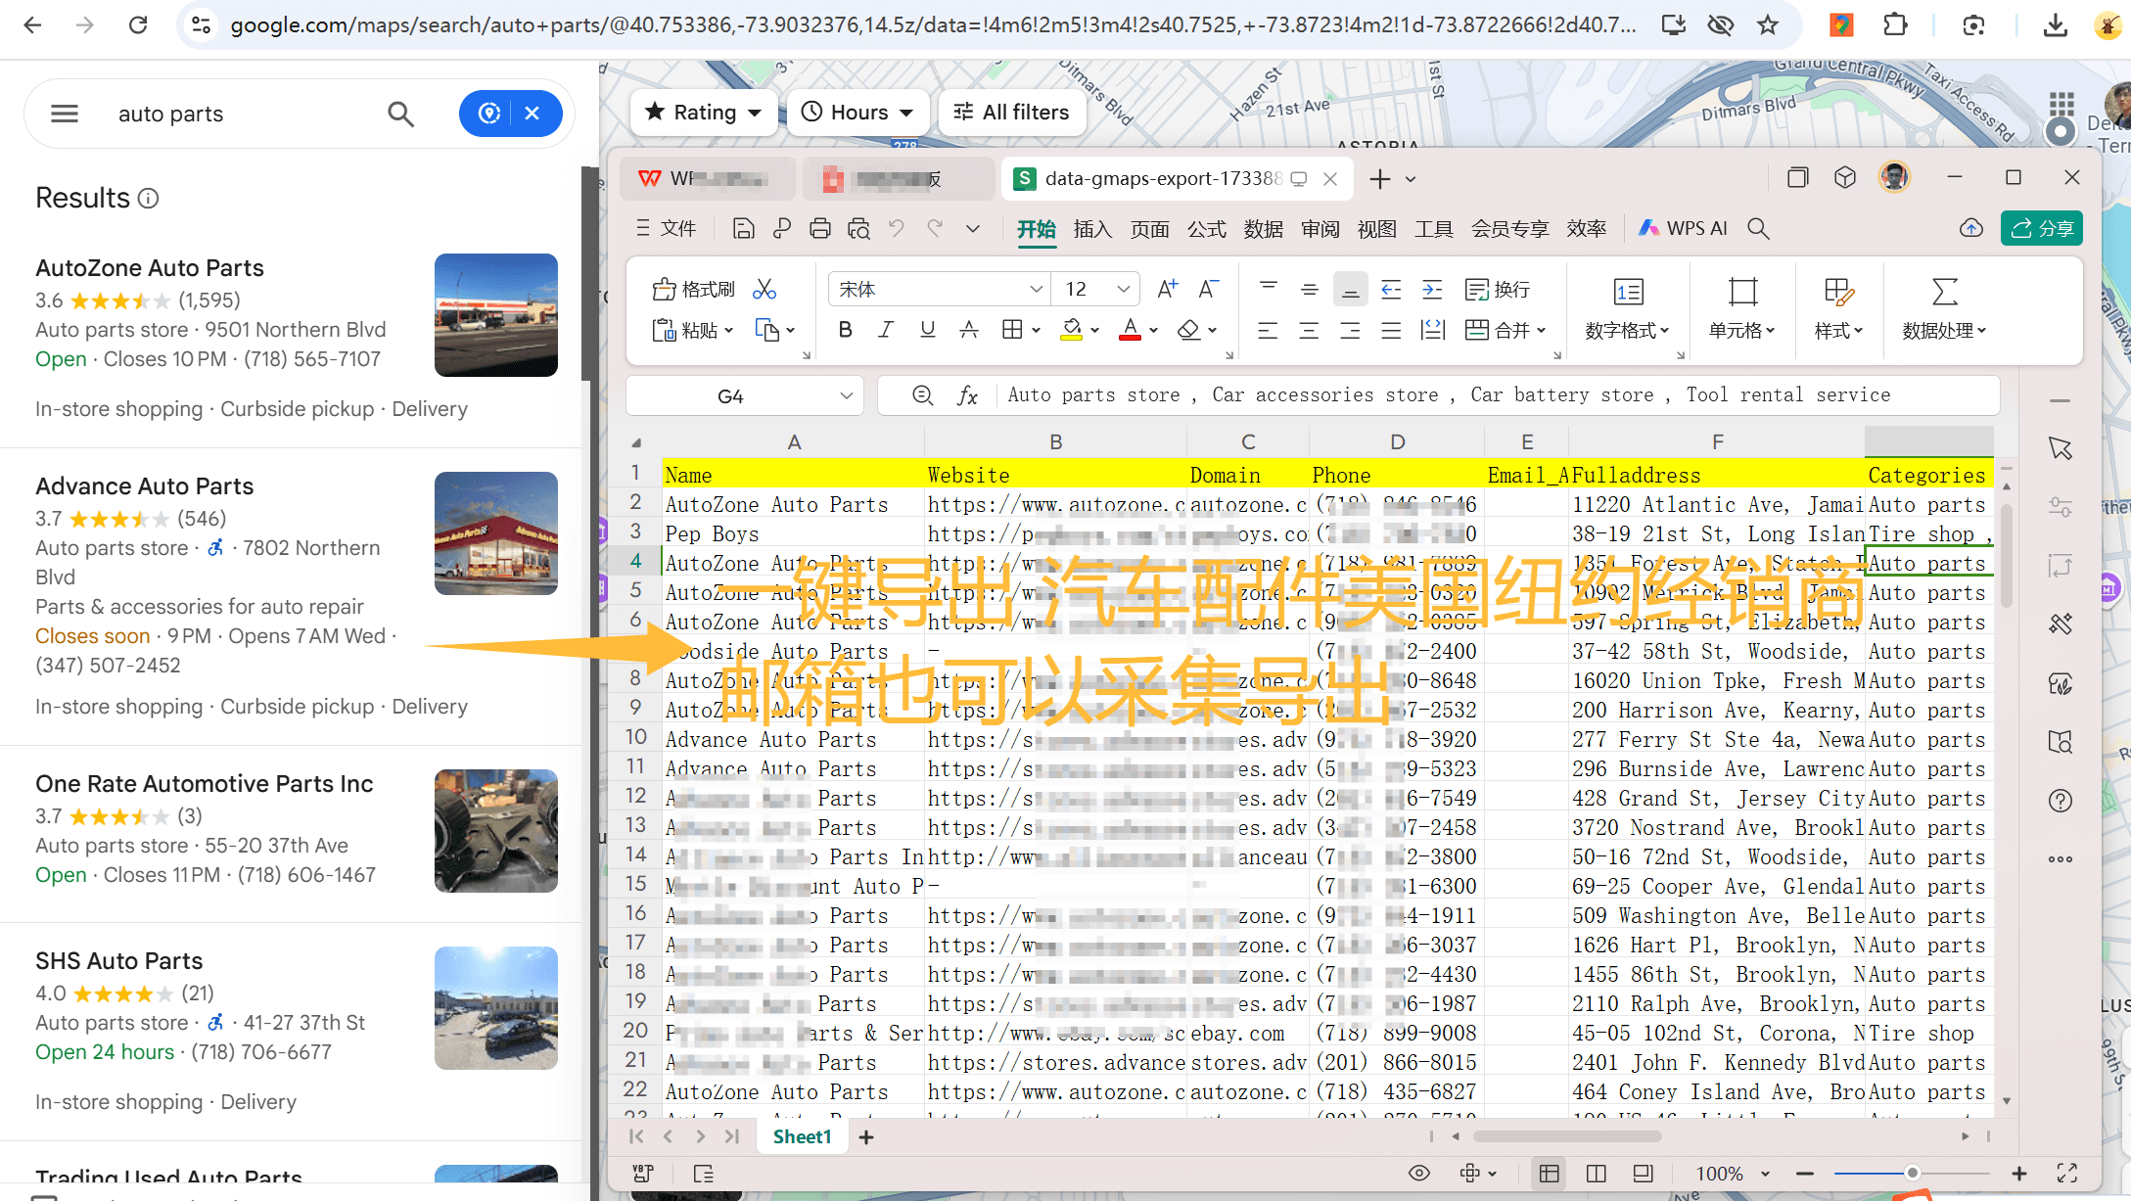Click the WPS save document icon
Viewport: 2131px width, 1201px height.
tap(743, 229)
